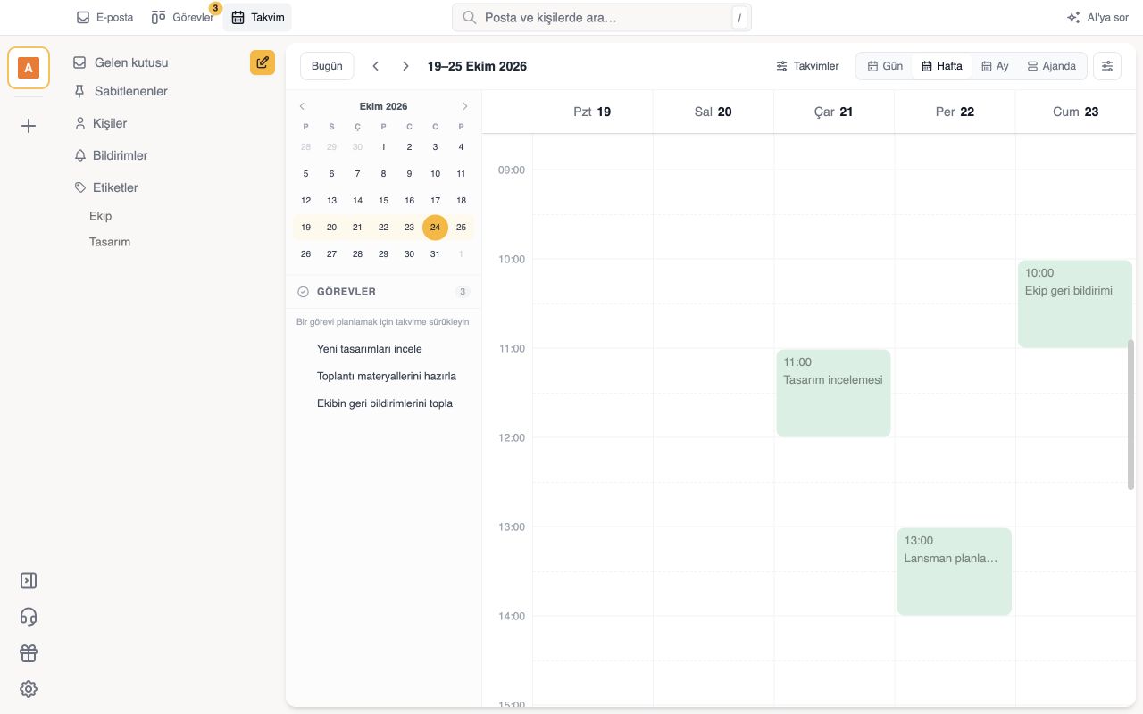Click the gift icon in left rail
Image resolution: width=1143 pixels, height=714 pixels.
(x=29, y=653)
